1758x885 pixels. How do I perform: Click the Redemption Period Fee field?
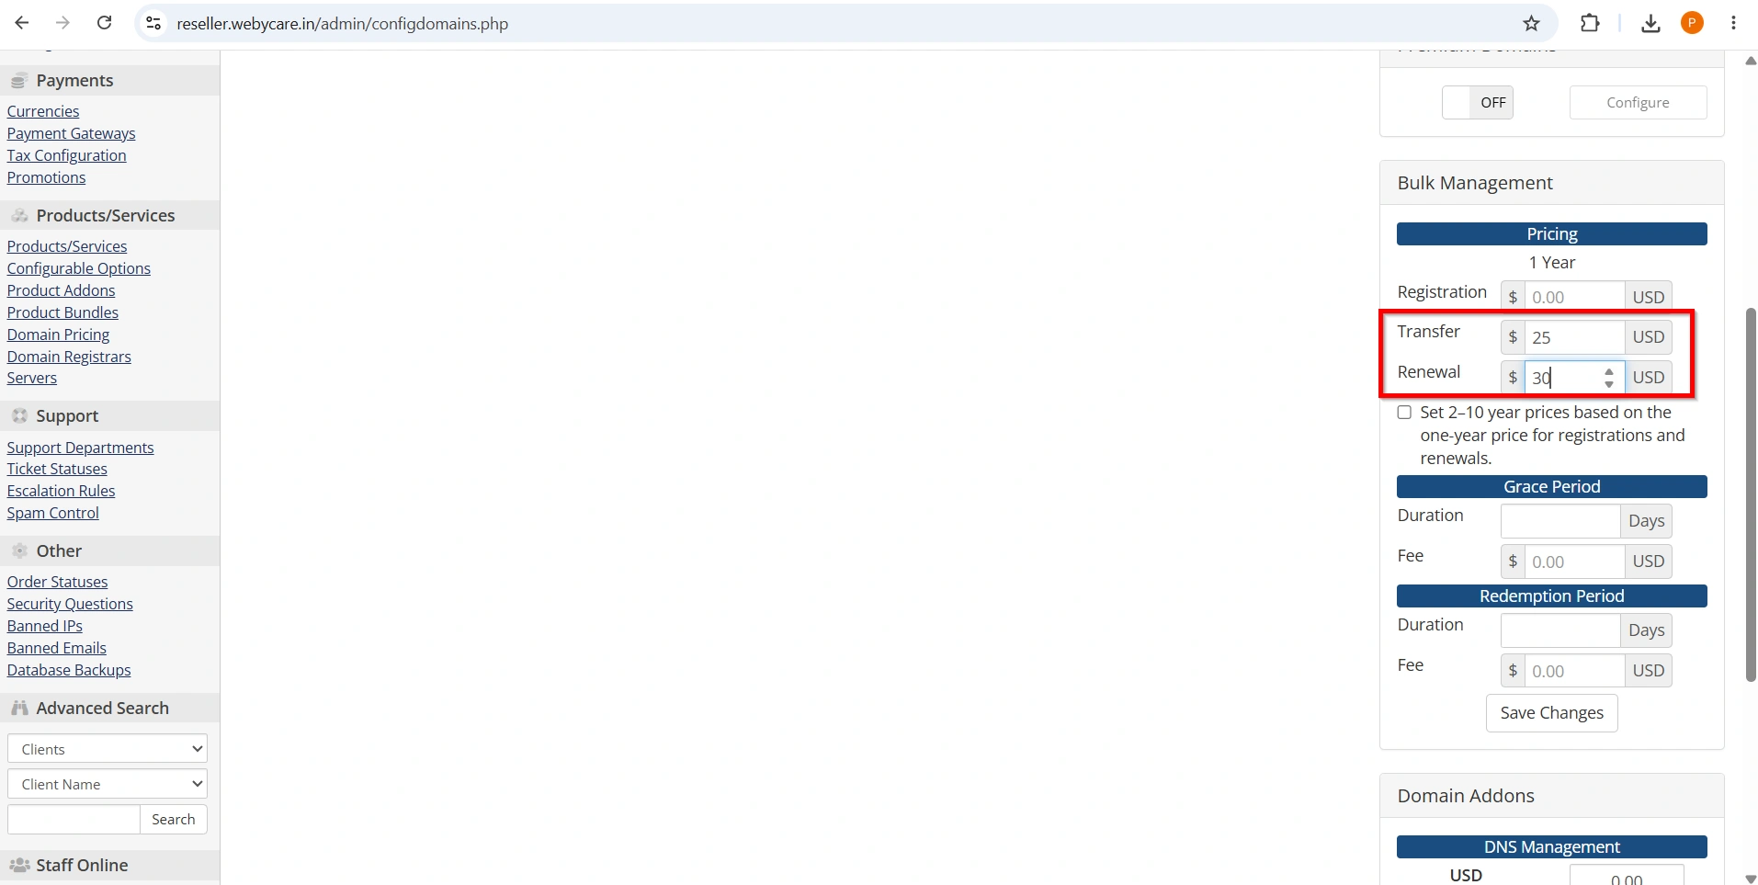pos(1574,671)
